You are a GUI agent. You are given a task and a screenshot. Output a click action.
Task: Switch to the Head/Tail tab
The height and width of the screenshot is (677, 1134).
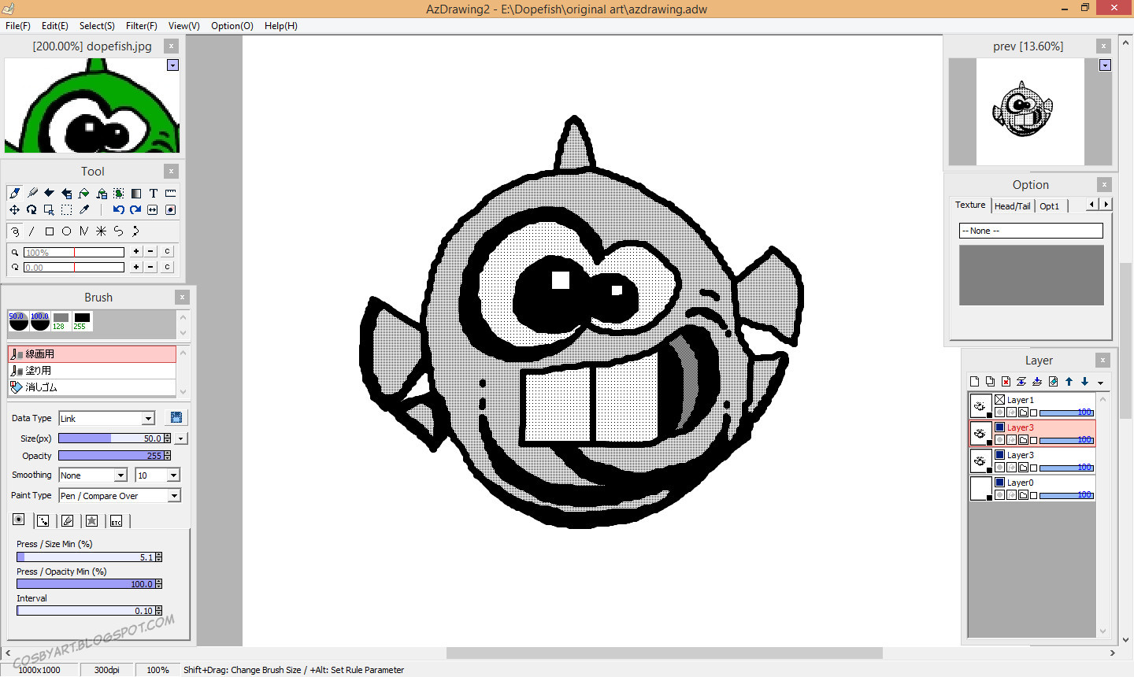pos(1013,205)
